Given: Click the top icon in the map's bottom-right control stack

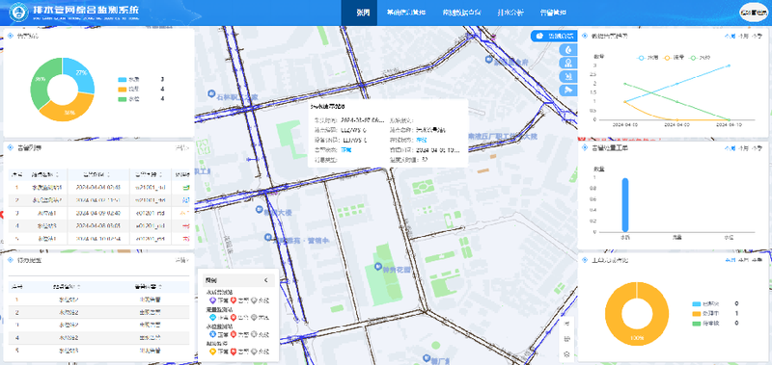Looking at the screenshot, I should tap(566, 324).
